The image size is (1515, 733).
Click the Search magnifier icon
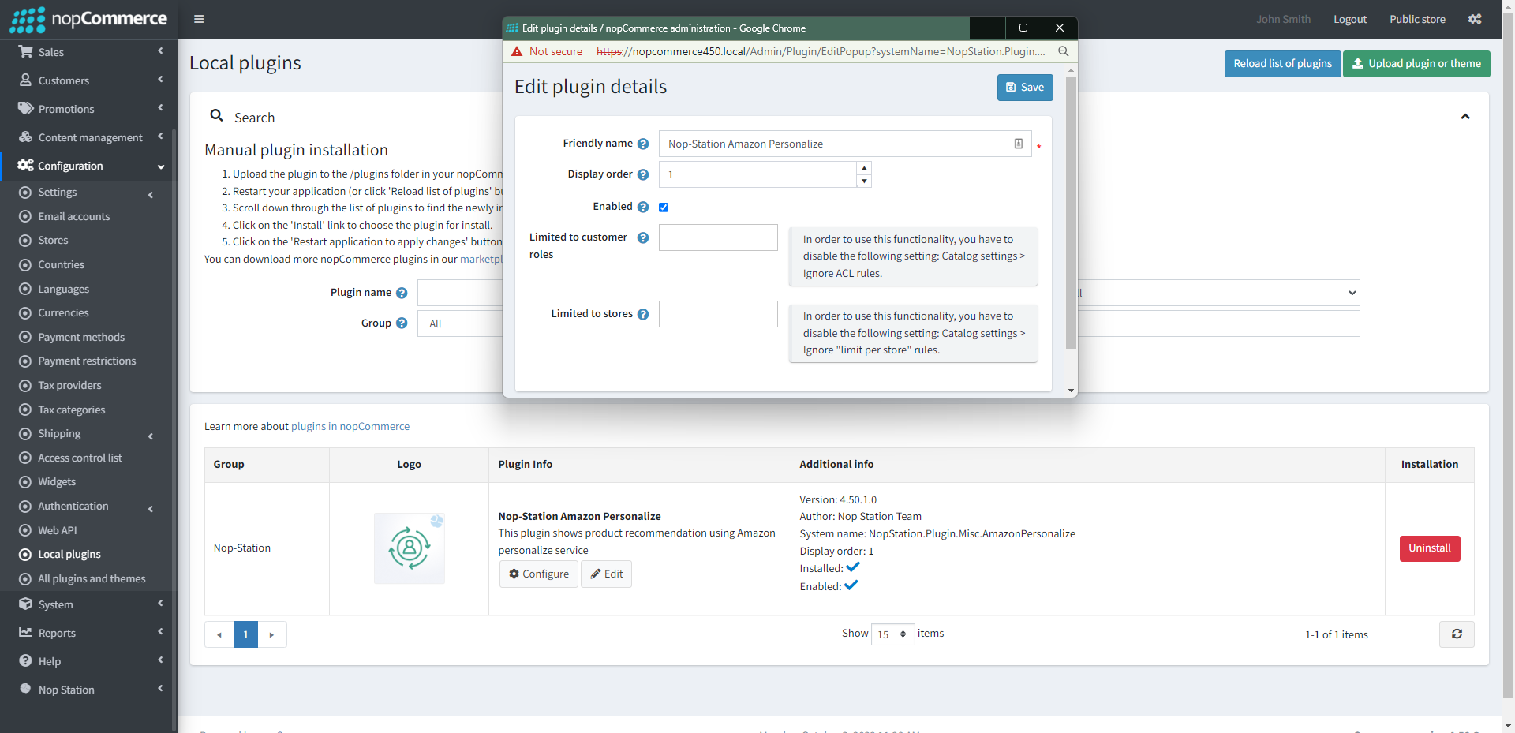[216, 116]
